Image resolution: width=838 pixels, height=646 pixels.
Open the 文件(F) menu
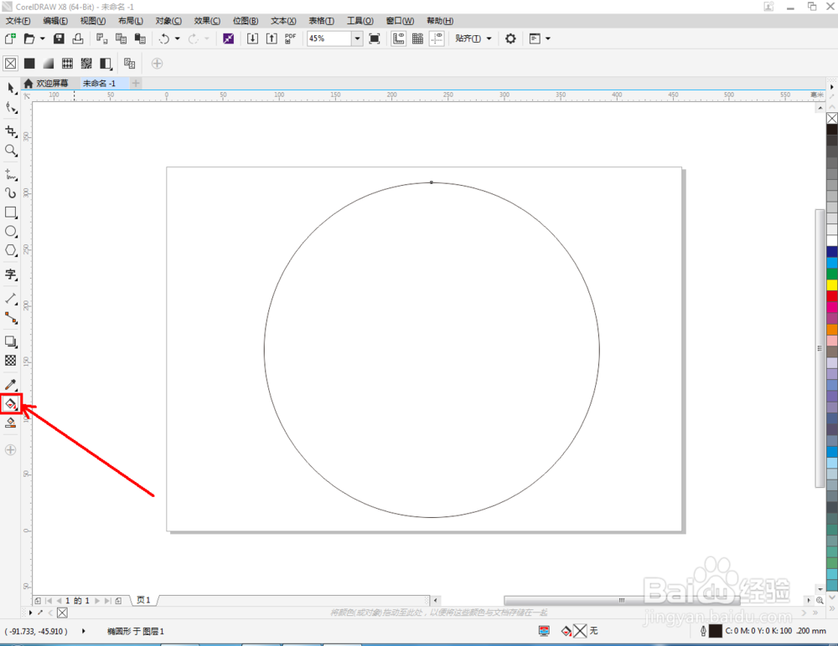(x=18, y=21)
